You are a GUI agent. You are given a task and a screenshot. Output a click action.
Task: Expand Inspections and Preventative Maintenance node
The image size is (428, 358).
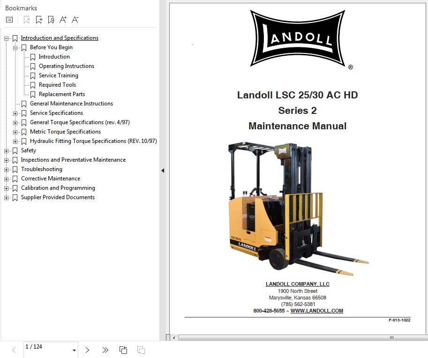click(x=6, y=160)
